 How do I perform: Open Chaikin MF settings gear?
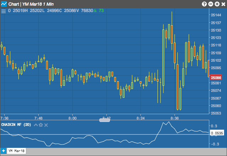pyautogui.click(x=41, y=125)
